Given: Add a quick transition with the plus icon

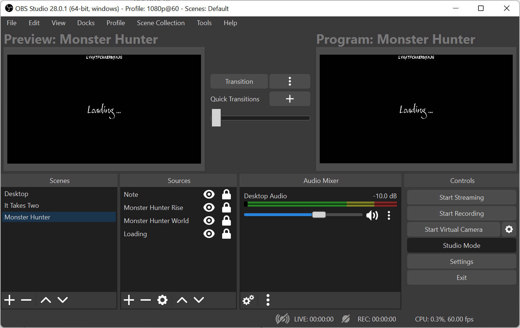Looking at the screenshot, I should coord(289,99).
